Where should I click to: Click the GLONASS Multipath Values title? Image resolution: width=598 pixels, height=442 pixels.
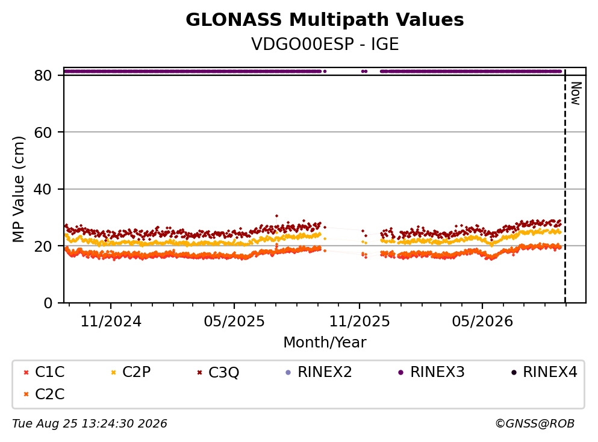[325, 20]
